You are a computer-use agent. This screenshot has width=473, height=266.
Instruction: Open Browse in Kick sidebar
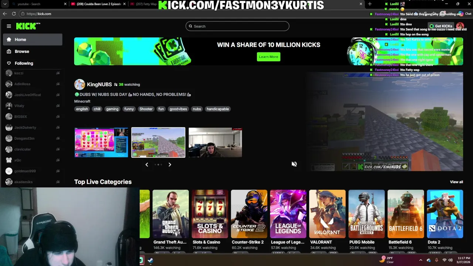pyautogui.click(x=33, y=51)
